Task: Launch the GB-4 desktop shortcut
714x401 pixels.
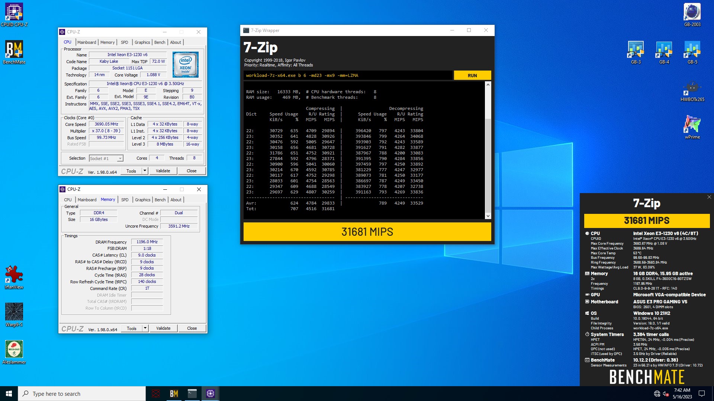Action: point(664,52)
